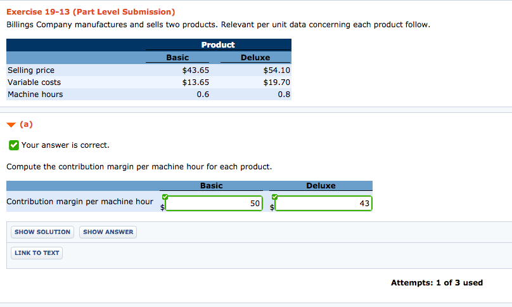512x307 pixels.
Task: Click the $19.70 Deluxe variable costs cell
Action: pyautogui.click(x=276, y=82)
